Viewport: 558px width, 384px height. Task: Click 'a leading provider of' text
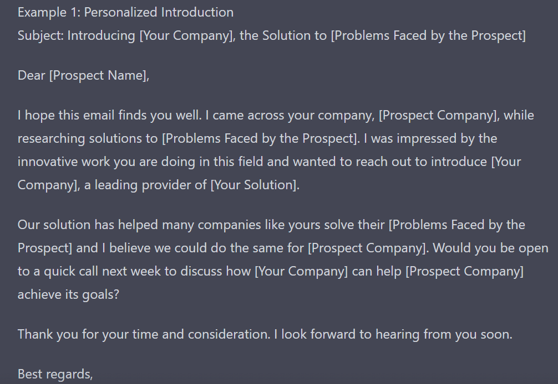pyautogui.click(x=145, y=185)
